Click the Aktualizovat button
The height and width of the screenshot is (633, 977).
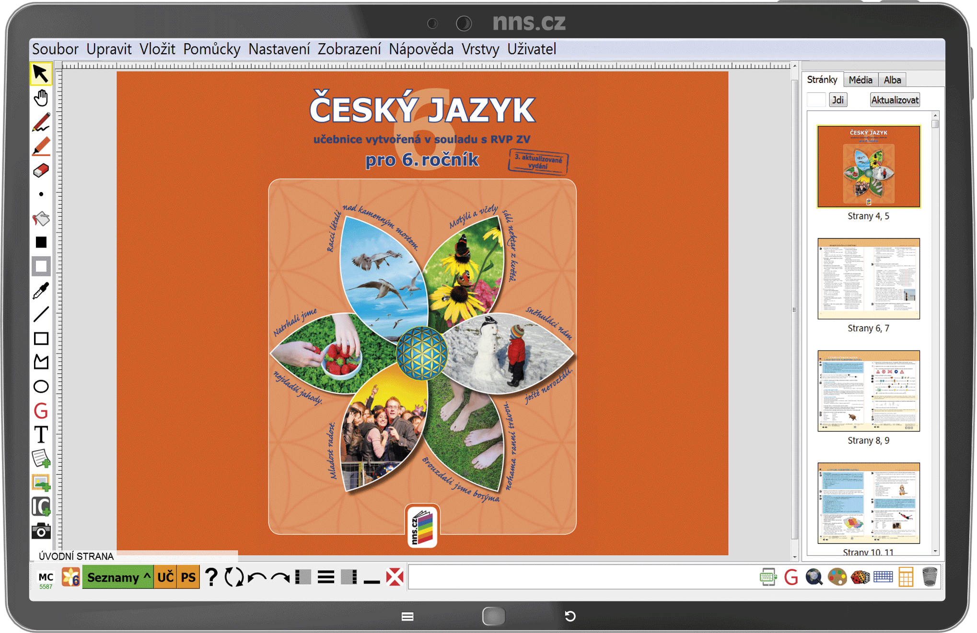coord(895,100)
